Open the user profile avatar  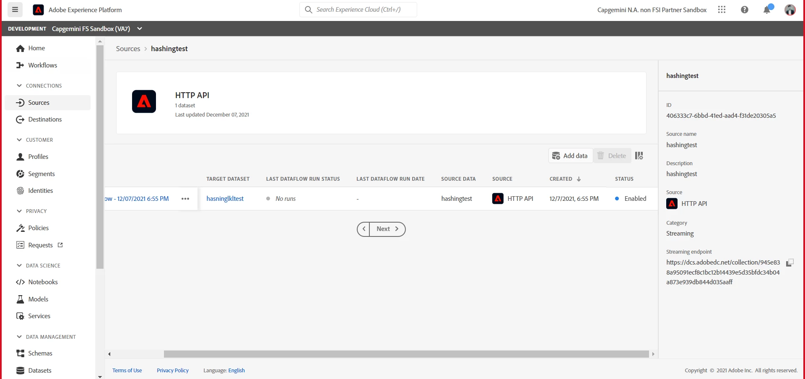(x=790, y=10)
